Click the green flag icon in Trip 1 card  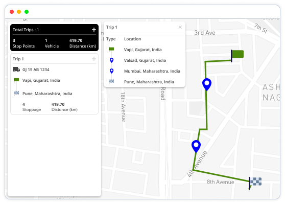[16, 80]
